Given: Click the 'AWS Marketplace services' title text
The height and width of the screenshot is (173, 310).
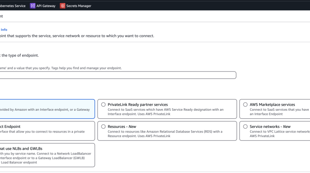Looking at the screenshot, I should click(x=272, y=104).
